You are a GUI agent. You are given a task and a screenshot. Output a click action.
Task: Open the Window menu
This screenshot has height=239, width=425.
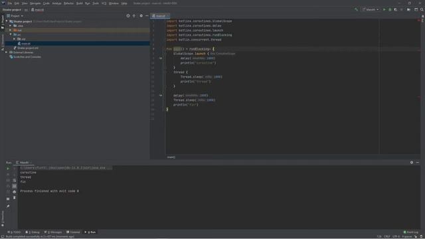pyautogui.click(x=114, y=3)
